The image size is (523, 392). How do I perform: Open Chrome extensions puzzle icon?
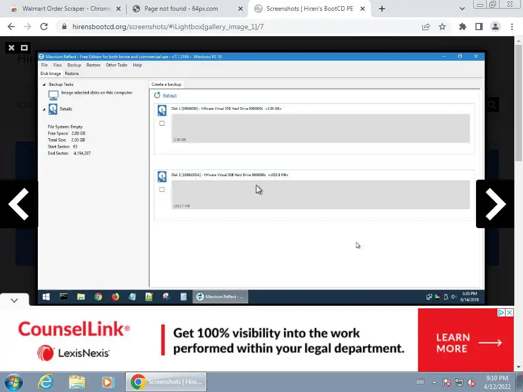point(462,27)
